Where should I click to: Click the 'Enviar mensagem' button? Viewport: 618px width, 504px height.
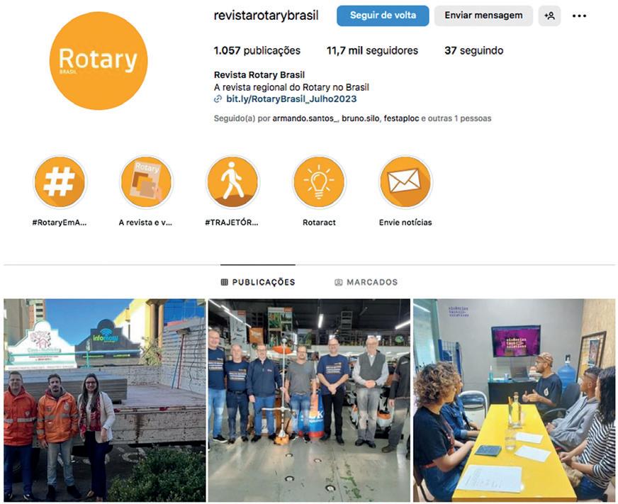(483, 16)
